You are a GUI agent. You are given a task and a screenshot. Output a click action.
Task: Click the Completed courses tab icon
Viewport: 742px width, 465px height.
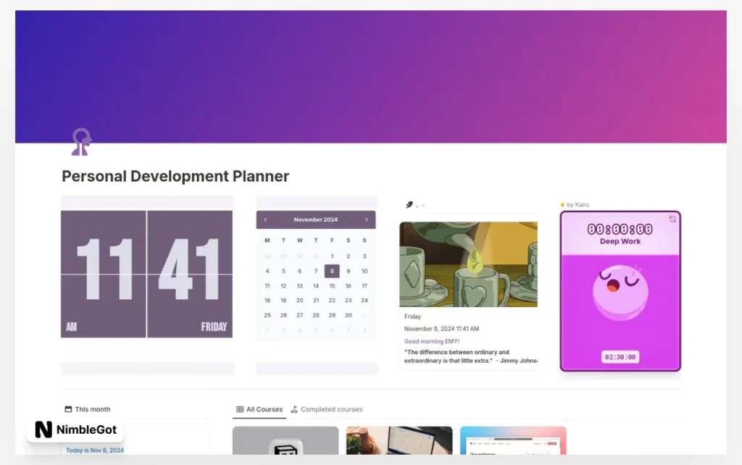click(x=294, y=409)
